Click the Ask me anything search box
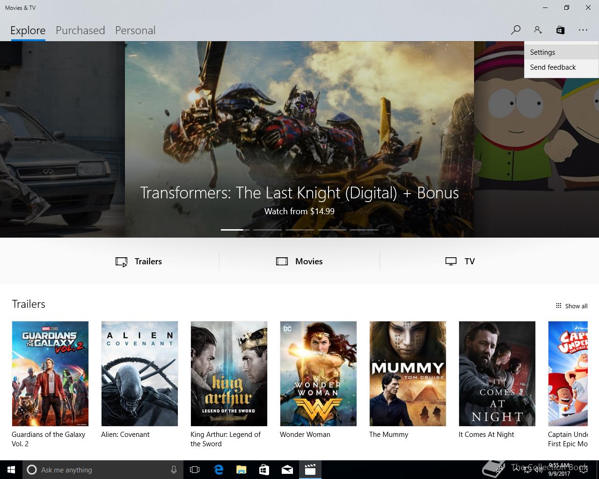This screenshot has width=599, height=479. click(x=103, y=470)
